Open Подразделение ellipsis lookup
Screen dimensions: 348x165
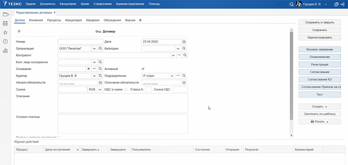pyautogui.click(x=178, y=76)
